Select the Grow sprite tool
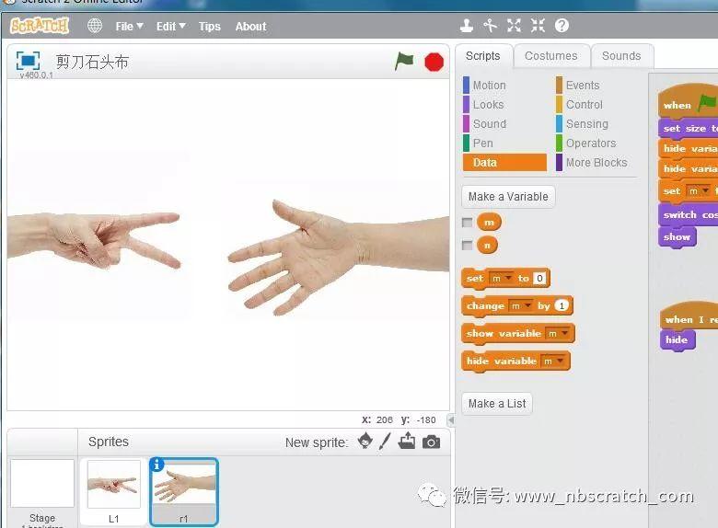This screenshot has width=718, height=528. pyautogui.click(x=515, y=26)
